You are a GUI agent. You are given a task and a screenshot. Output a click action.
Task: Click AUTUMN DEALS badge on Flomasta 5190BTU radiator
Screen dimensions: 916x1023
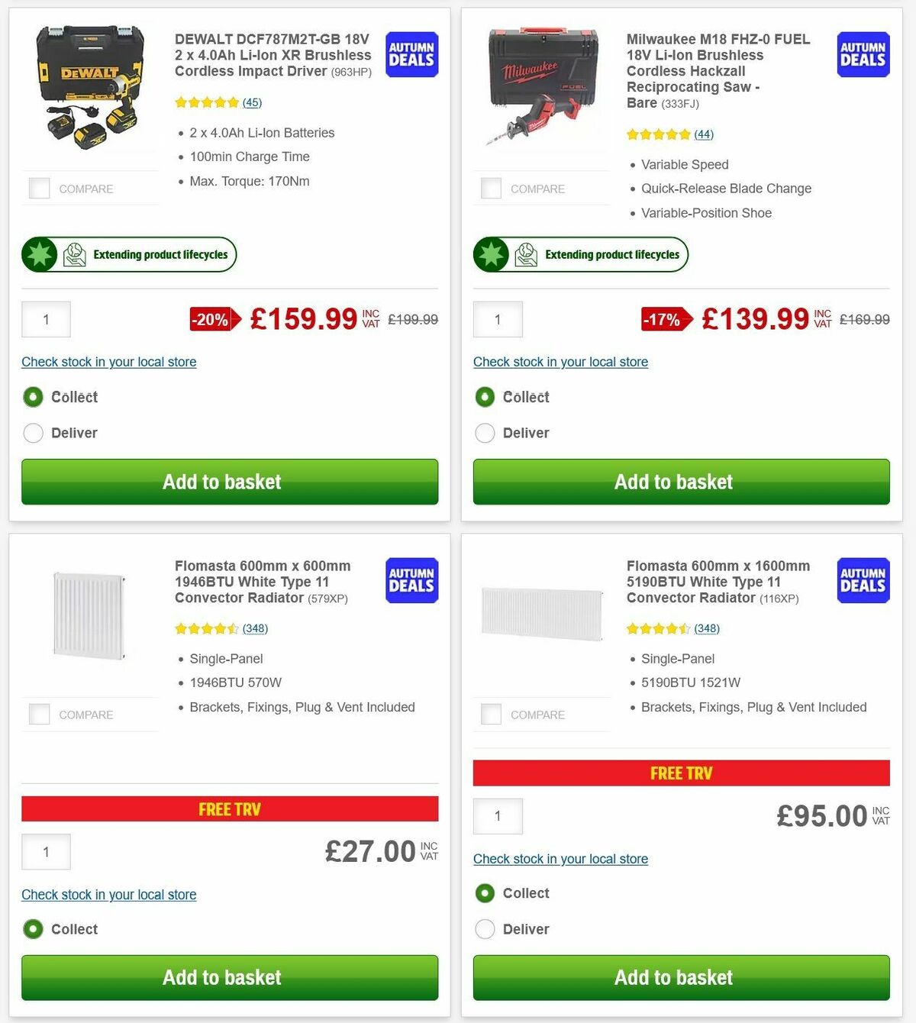coord(863,581)
